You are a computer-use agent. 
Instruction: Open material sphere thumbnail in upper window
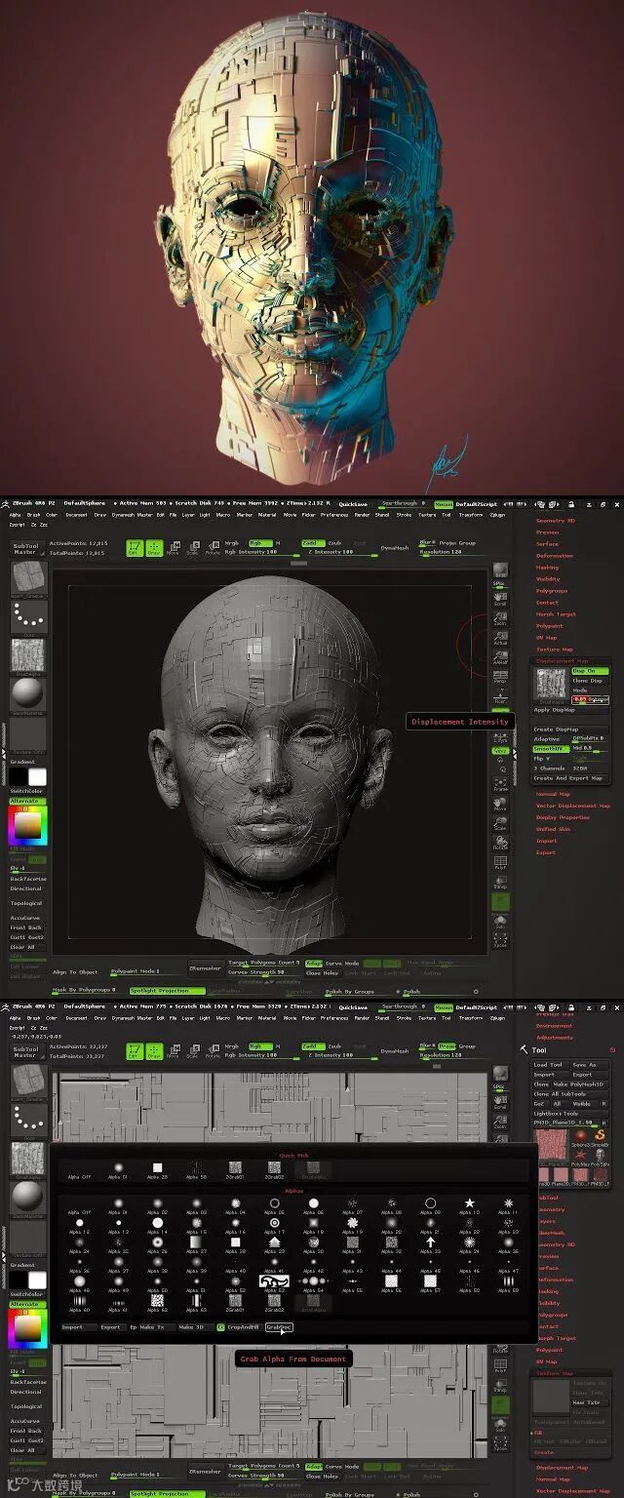[27, 693]
